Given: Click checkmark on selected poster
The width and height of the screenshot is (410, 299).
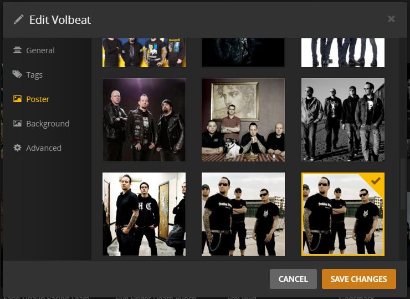Looking at the screenshot, I should click(x=376, y=181).
